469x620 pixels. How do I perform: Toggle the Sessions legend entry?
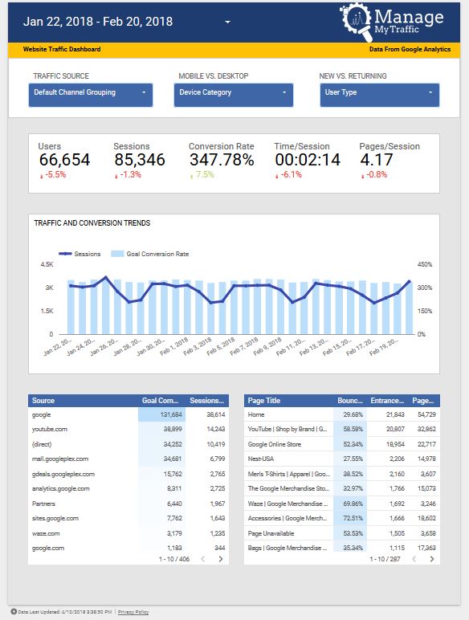[x=80, y=254]
